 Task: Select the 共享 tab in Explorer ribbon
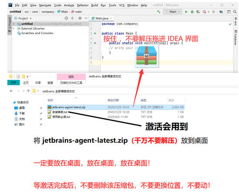tap(38, 83)
